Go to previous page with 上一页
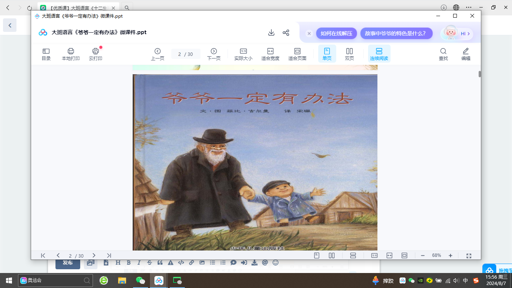This screenshot has width=512, height=288. (157, 54)
